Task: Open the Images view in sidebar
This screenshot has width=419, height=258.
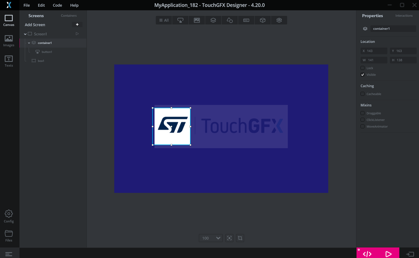Action: 8,41
